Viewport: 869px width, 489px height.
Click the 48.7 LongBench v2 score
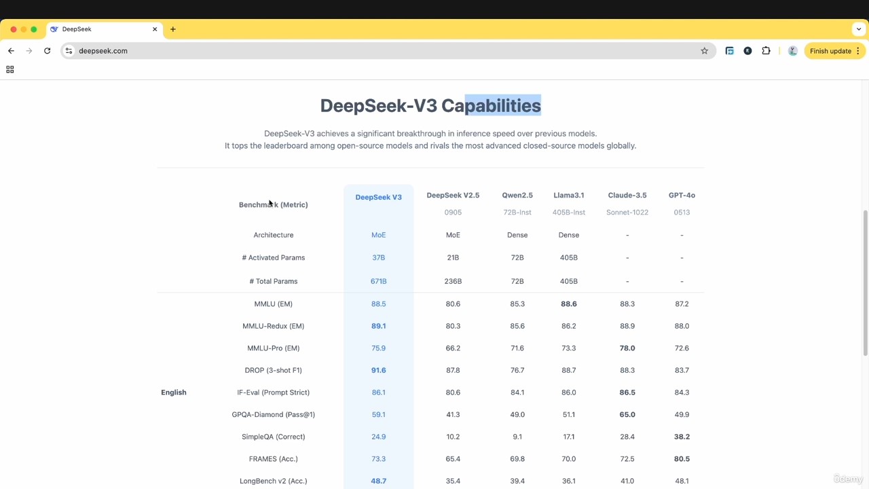379,481
